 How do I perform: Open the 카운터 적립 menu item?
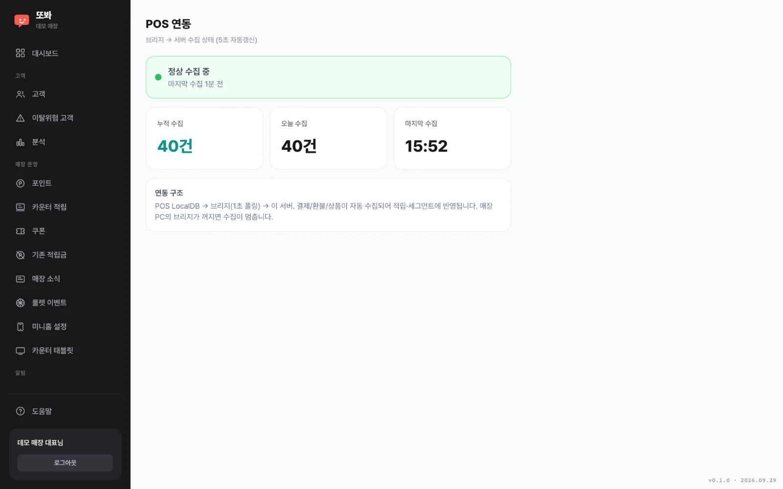pyautogui.click(x=65, y=207)
